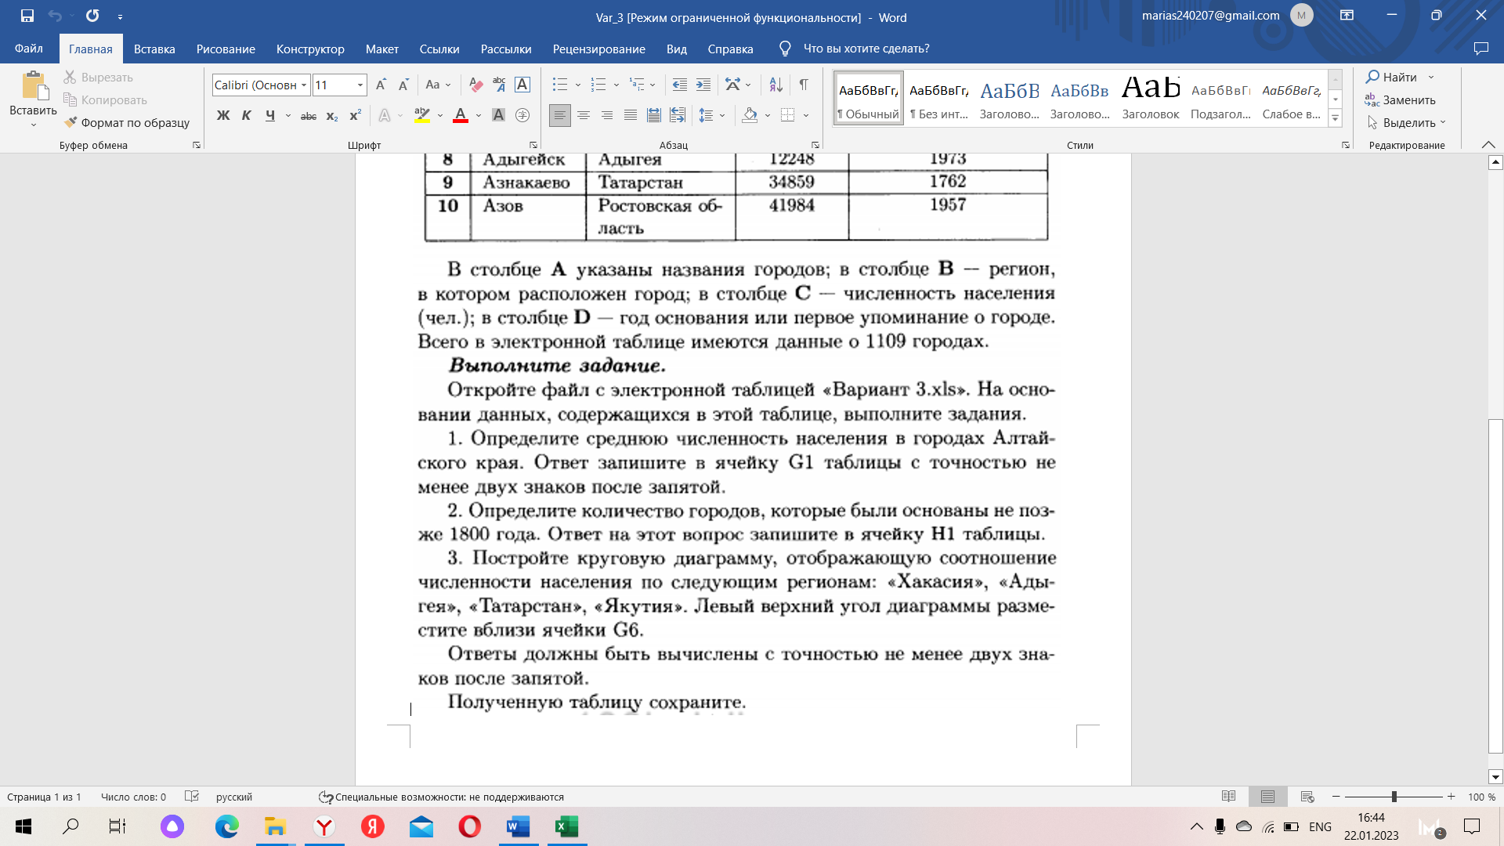Click the Redo icon in title bar

[x=92, y=16]
